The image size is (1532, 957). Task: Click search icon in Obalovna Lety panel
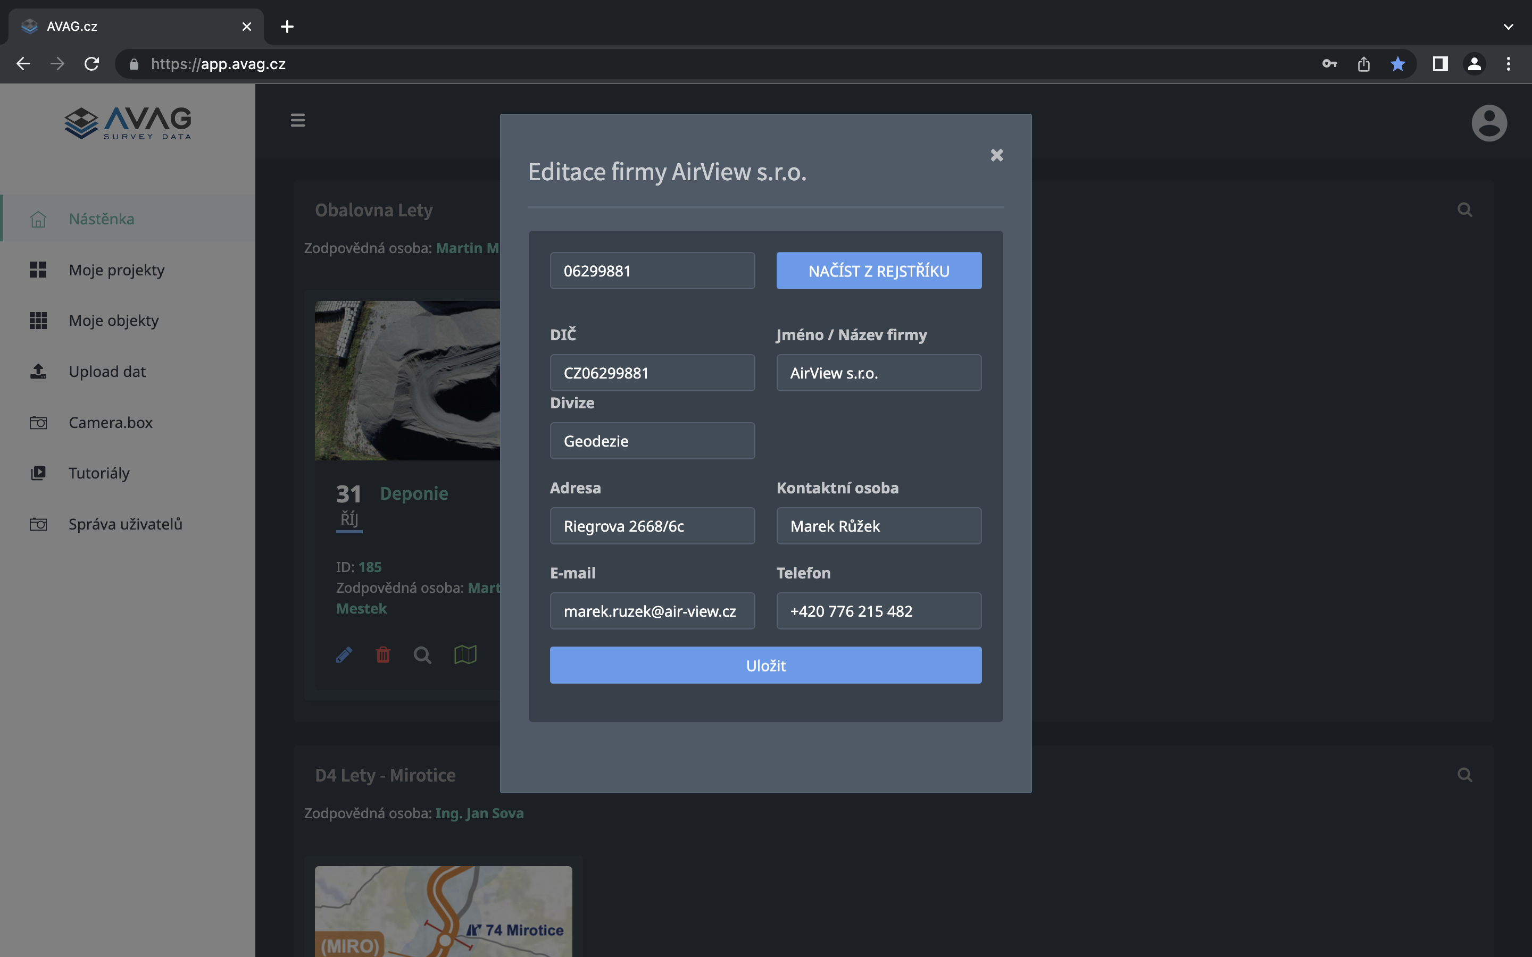click(1464, 209)
